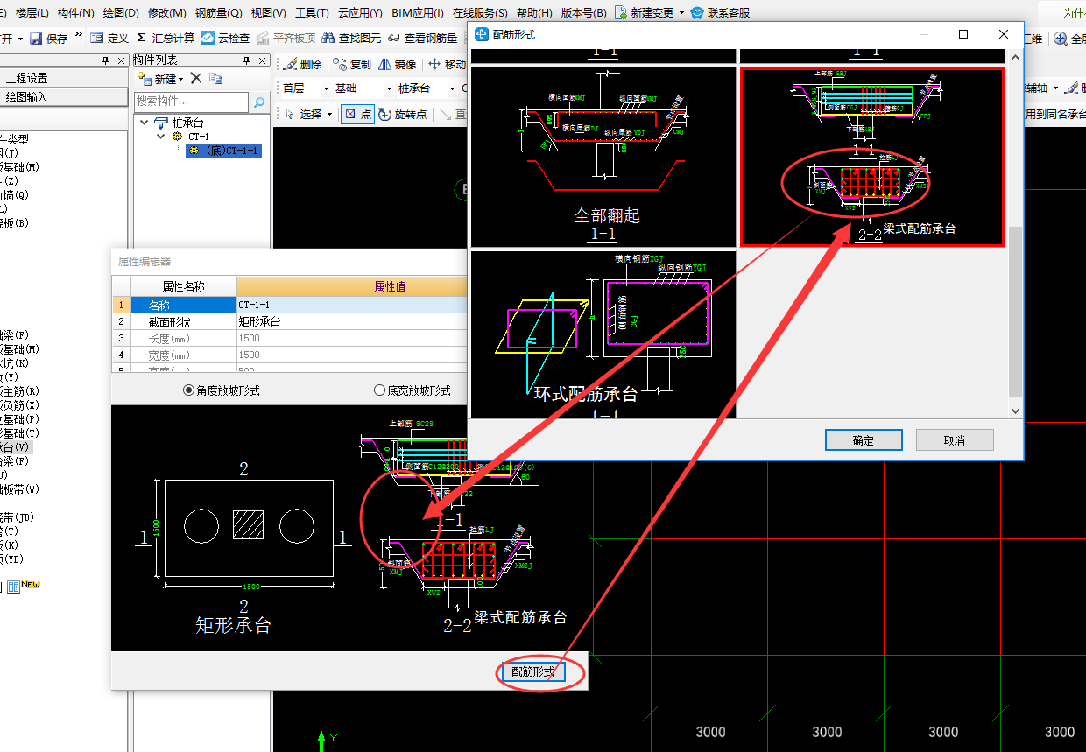Open the 选择 tool dropdown arrow

329,115
